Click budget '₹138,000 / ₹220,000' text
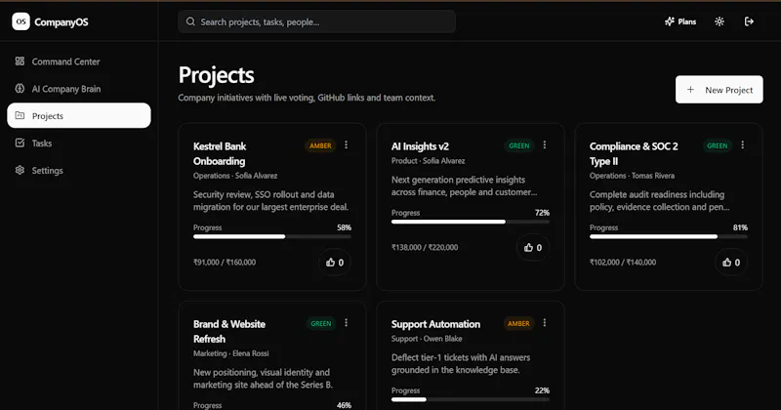This screenshot has width=781, height=410. point(425,247)
